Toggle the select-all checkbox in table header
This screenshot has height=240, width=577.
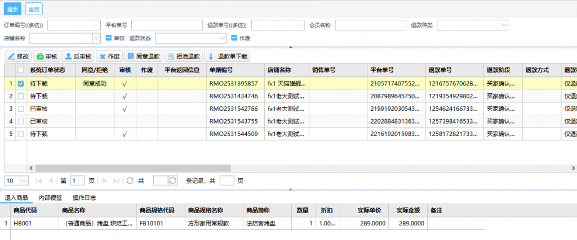pyautogui.click(x=21, y=70)
